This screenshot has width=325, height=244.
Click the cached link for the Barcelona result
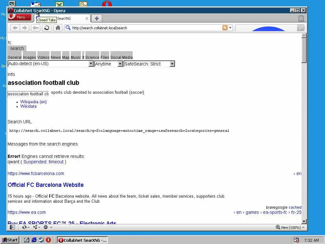[295, 207]
